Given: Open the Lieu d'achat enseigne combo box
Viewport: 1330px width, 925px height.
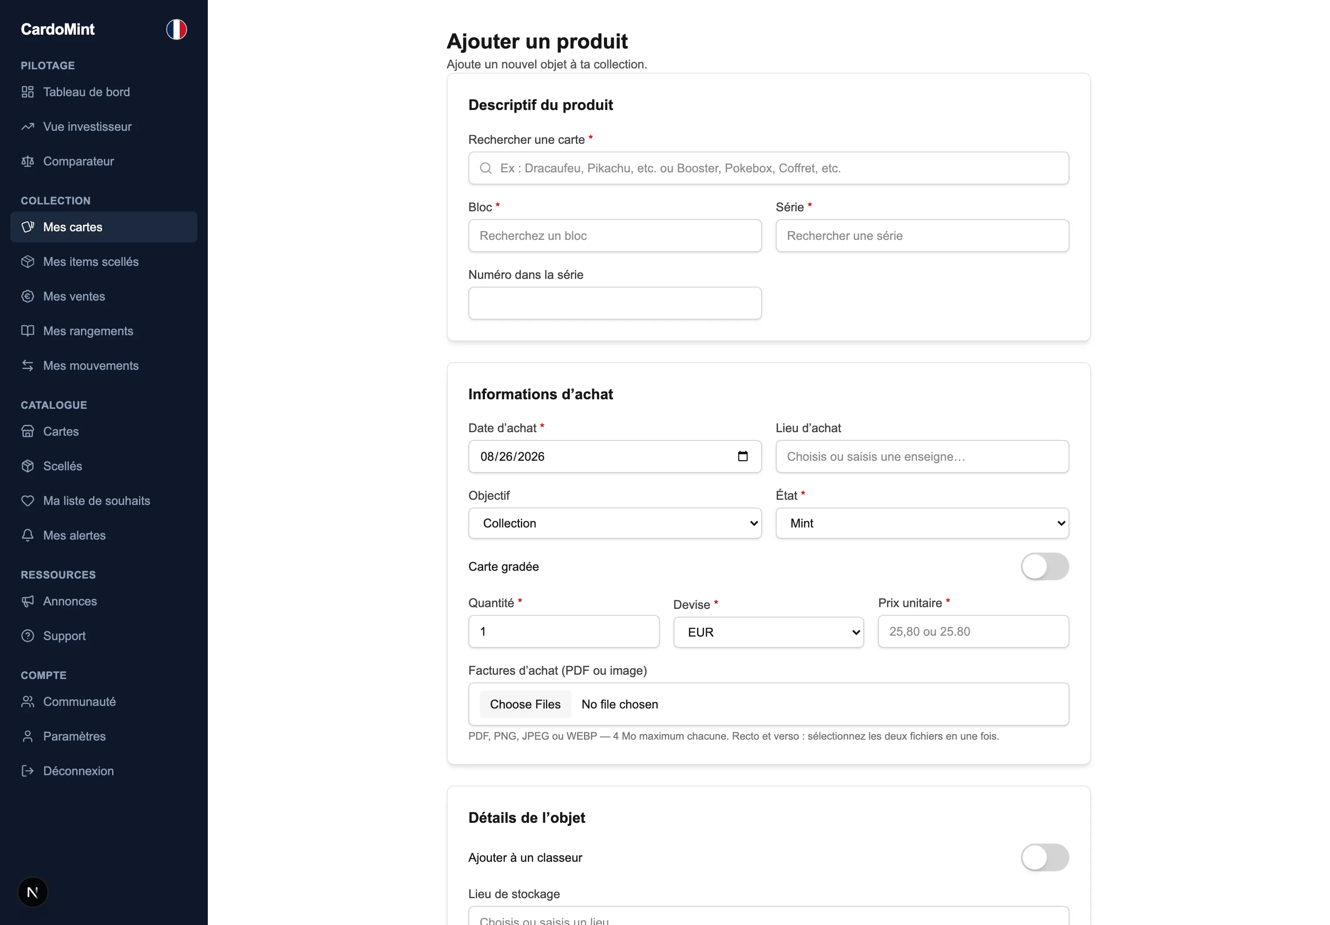Looking at the screenshot, I should tap(922, 457).
